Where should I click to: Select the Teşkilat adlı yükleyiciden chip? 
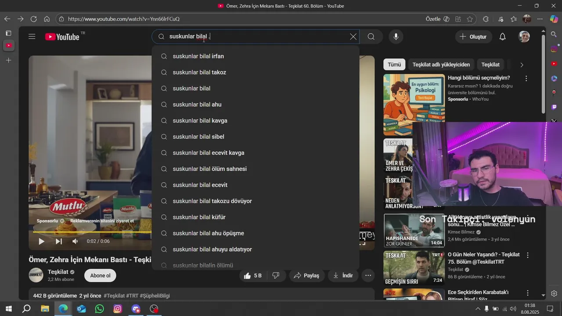[x=441, y=65]
